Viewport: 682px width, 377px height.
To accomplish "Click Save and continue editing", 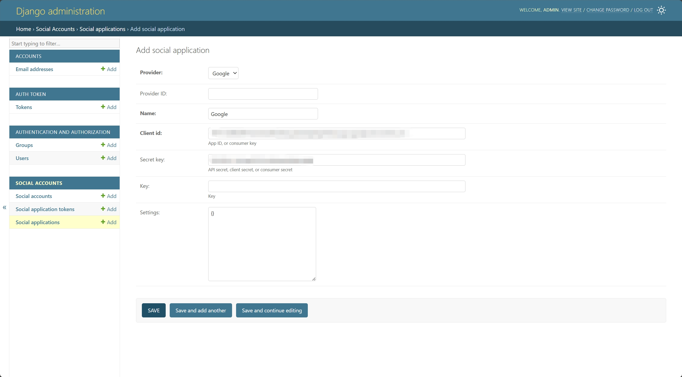I will [272, 310].
